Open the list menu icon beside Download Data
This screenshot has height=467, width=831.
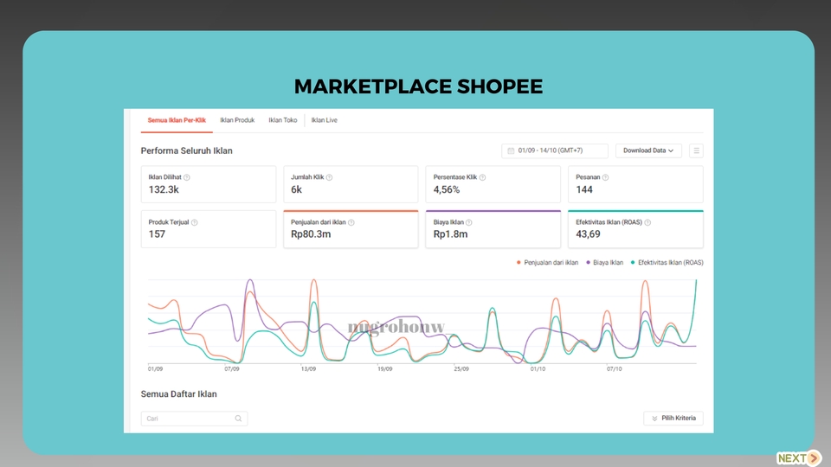(696, 150)
